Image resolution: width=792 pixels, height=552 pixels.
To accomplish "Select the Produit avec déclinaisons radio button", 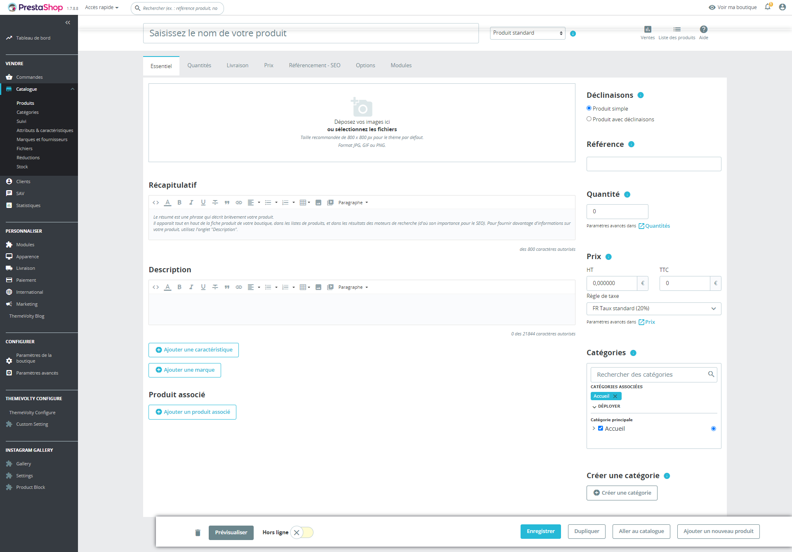I will pos(589,119).
